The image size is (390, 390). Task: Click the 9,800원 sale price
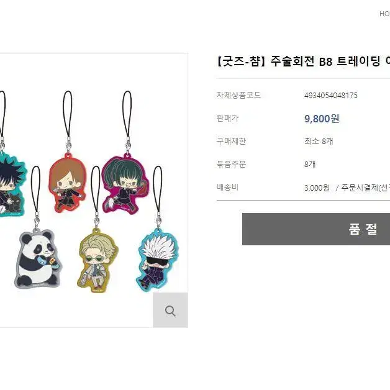(322, 119)
